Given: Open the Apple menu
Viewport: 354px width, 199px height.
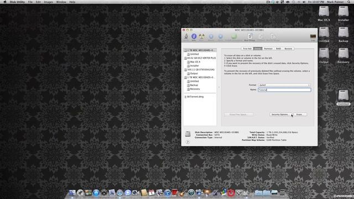Looking at the screenshot, I should pyautogui.click(x=5, y=2).
